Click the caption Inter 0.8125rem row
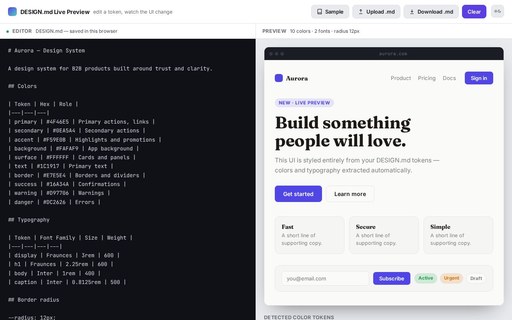The image size is (512, 320). coord(67,282)
